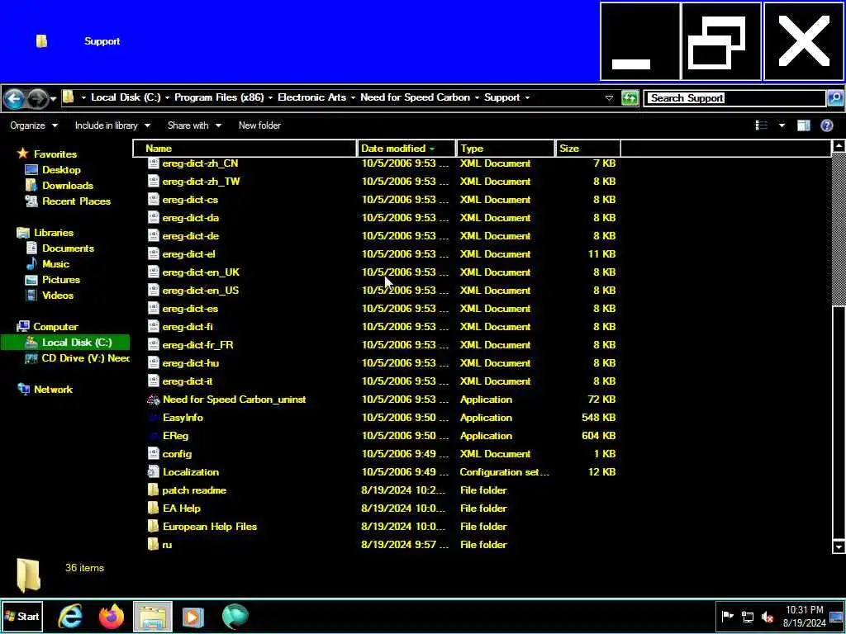Click the Action Center flag tray icon

727,616
